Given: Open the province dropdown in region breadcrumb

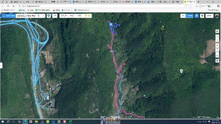Looking at the screenshot, I should coord(64,16).
